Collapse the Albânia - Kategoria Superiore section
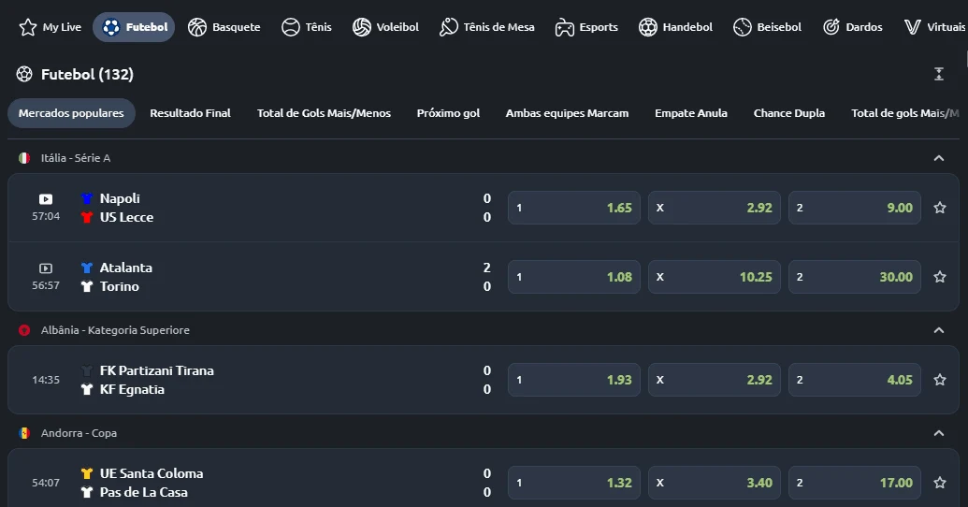The height and width of the screenshot is (507, 968). coord(938,330)
